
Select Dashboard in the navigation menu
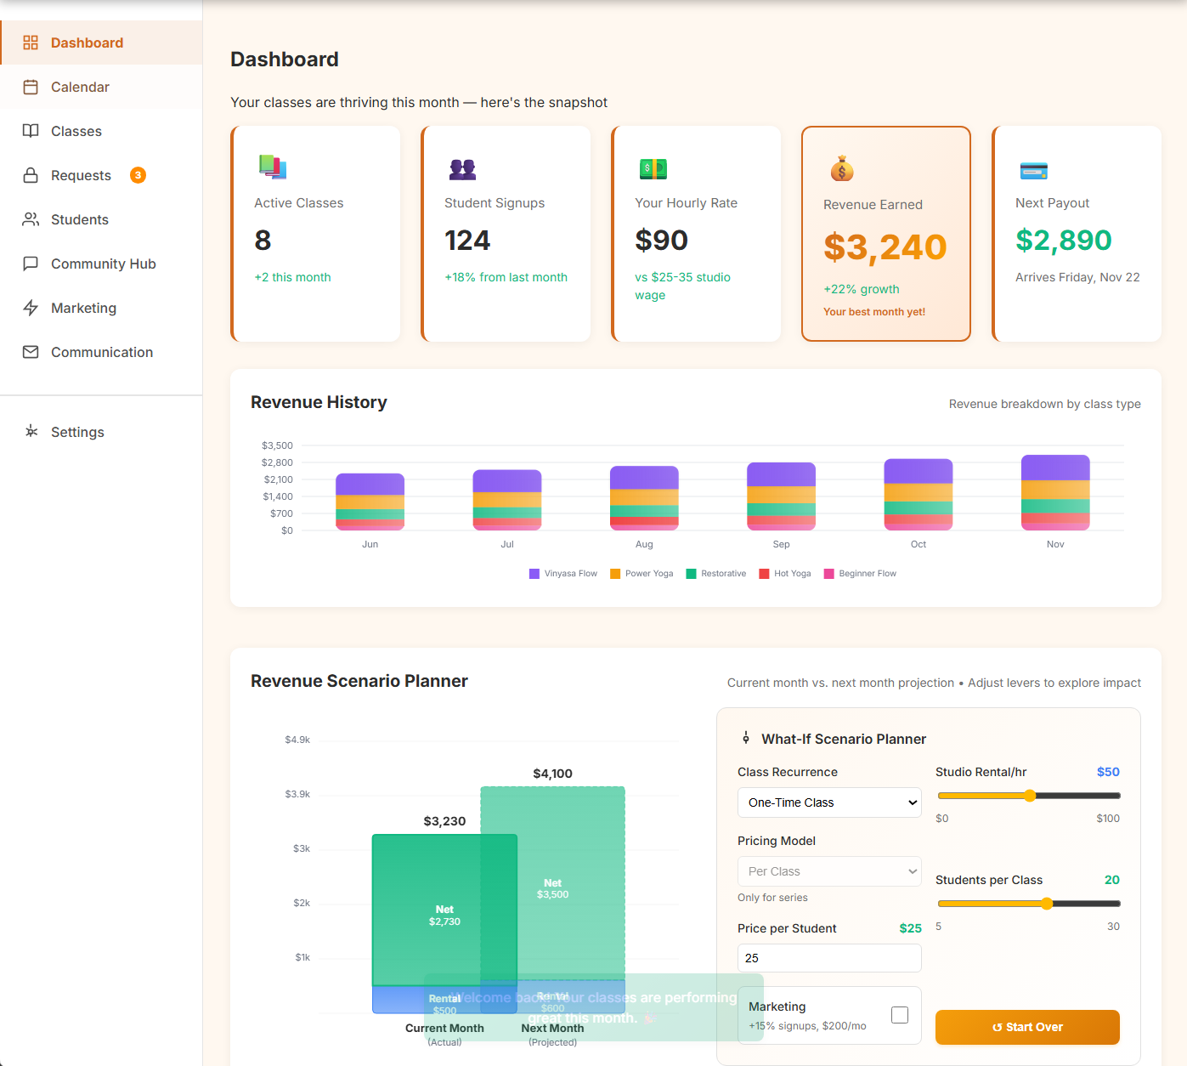[x=87, y=43]
